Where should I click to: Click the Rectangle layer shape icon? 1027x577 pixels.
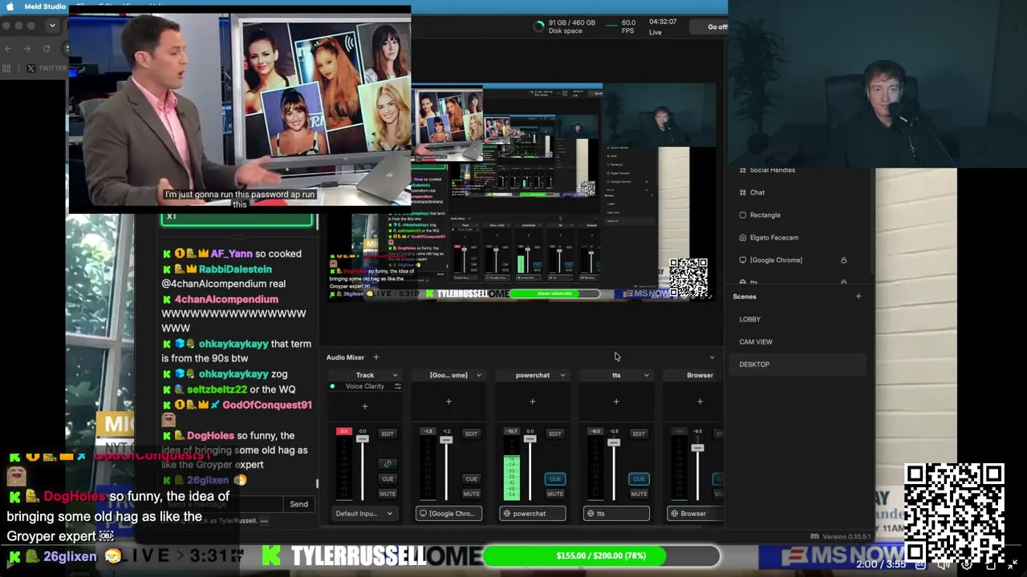coord(743,215)
